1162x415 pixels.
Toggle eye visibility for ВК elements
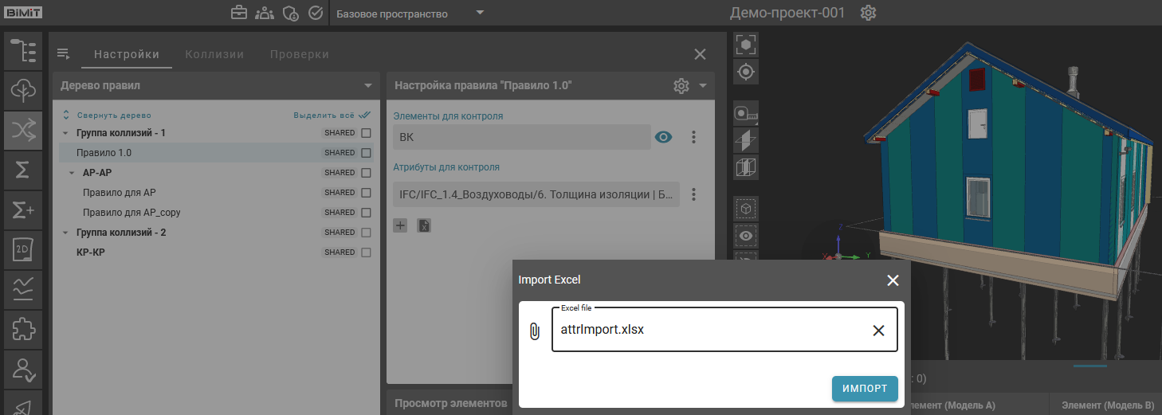(x=663, y=137)
